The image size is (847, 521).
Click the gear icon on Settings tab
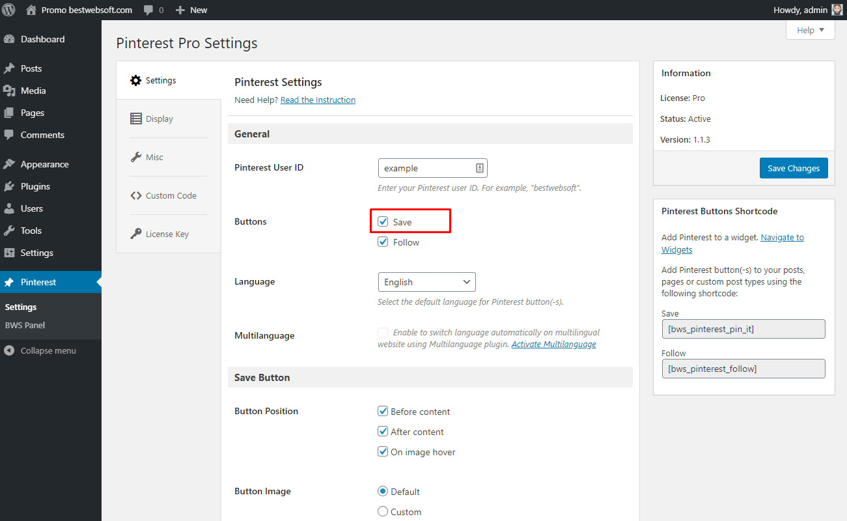[135, 80]
